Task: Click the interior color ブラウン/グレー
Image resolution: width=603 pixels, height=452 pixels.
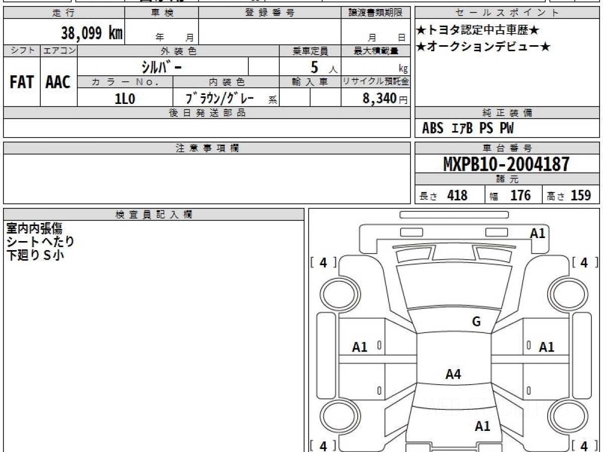Action: click(221, 98)
